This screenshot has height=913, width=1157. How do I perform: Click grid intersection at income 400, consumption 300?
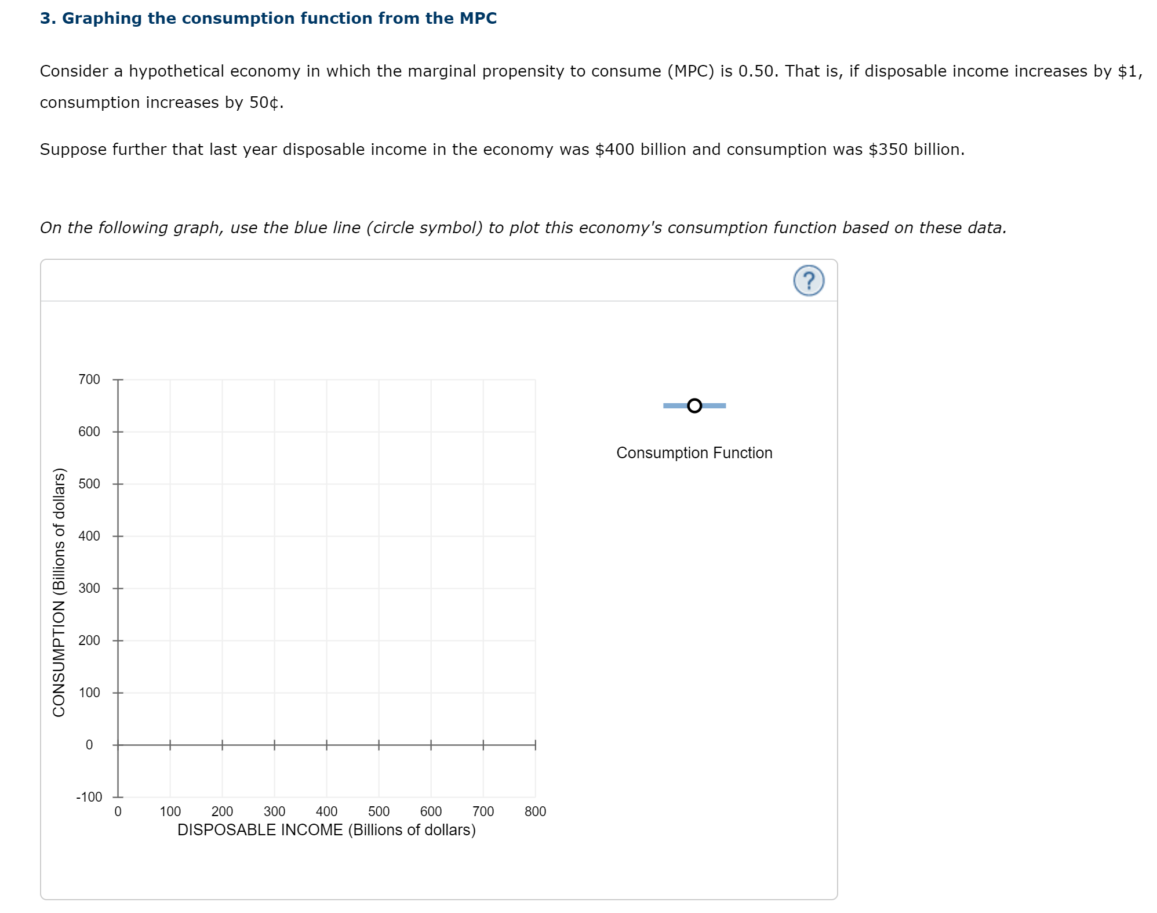pos(326,588)
